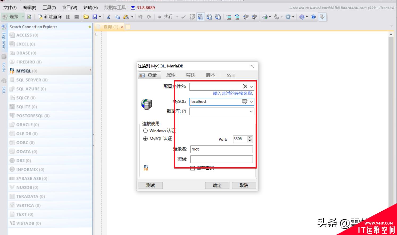
Task: Click the help book icon
Action: (302, 17)
